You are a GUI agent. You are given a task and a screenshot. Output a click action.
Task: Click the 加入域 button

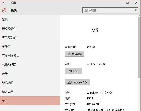click(73, 71)
